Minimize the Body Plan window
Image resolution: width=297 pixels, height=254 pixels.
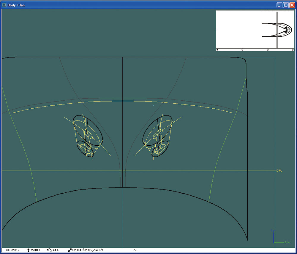pos(279,5)
